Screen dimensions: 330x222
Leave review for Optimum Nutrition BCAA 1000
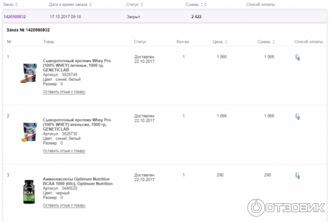click(64, 205)
